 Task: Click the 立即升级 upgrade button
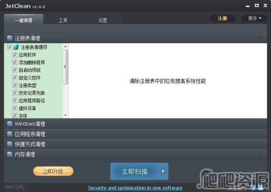coord(53,171)
